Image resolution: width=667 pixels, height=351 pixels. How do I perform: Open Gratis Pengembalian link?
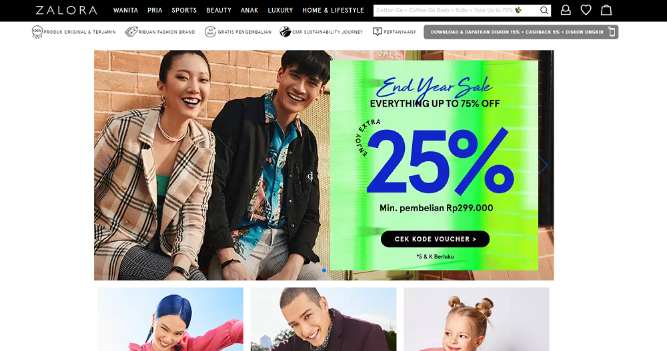click(x=238, y=32)
